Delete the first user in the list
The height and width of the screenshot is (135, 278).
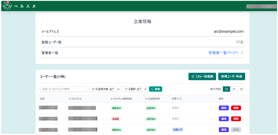point(236,108)
